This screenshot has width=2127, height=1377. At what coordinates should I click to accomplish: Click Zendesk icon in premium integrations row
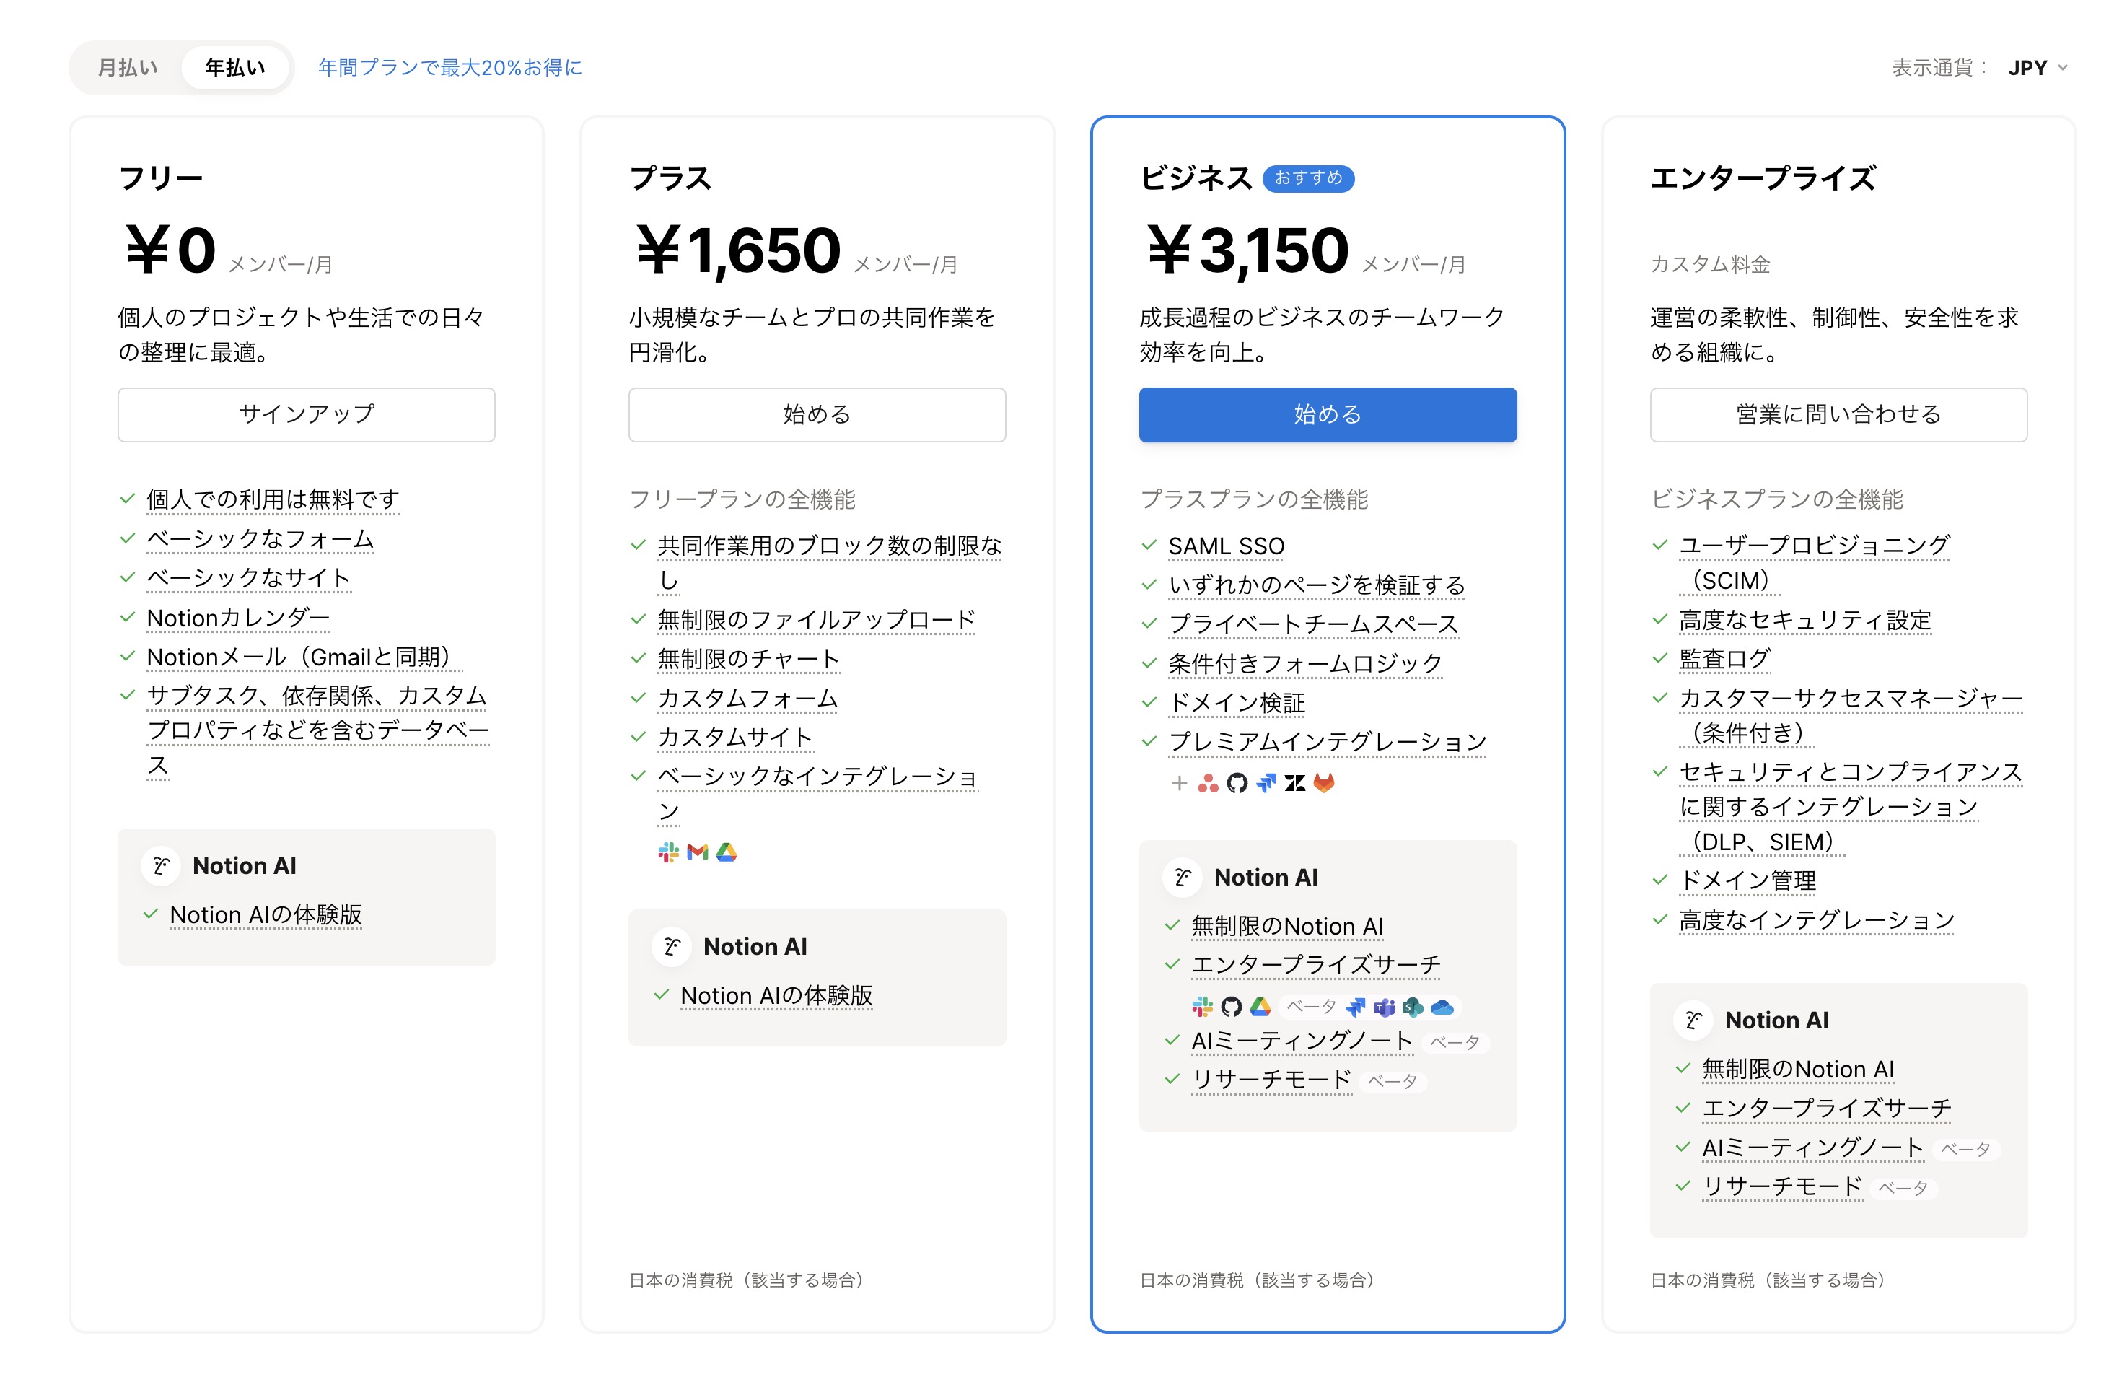click(1295, 783)
